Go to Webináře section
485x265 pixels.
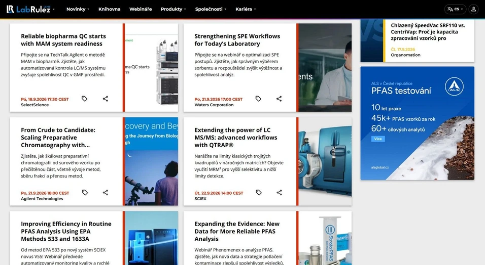pos(141,9)
